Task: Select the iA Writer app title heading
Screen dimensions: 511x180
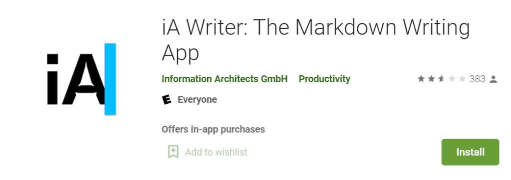Action: pos(315,40)
